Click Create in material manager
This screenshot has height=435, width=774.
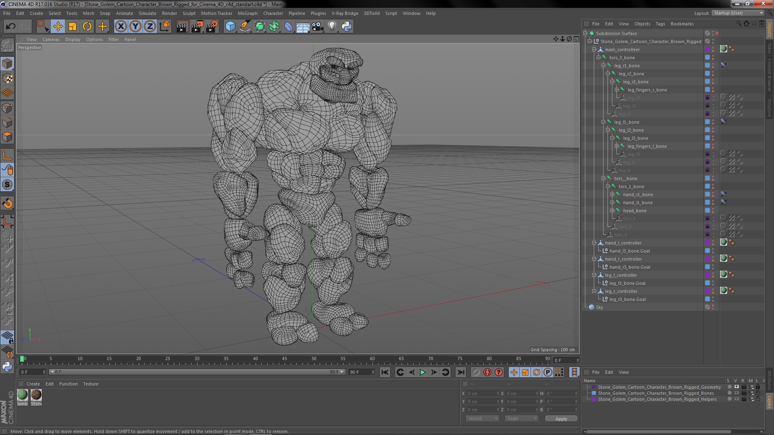[33, 384]
